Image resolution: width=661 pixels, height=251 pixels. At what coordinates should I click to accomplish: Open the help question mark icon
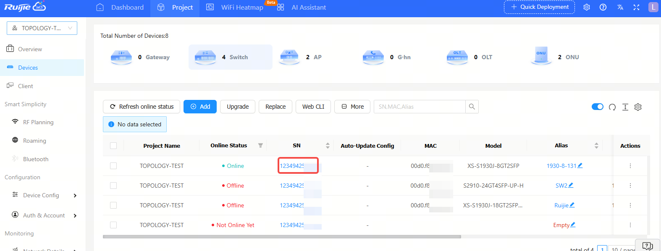603,7
